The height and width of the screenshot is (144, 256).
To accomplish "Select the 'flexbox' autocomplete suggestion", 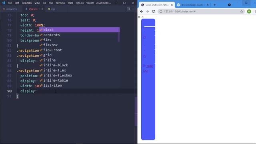I will click(x=79, y=45).
